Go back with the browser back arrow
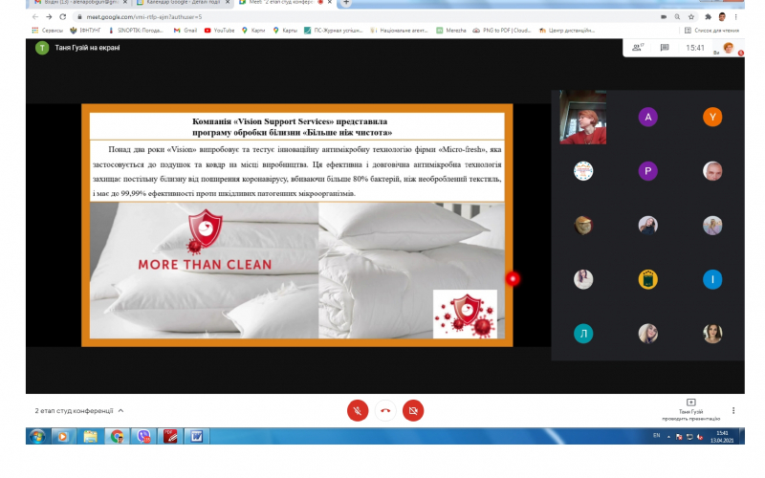 [35, 16]
